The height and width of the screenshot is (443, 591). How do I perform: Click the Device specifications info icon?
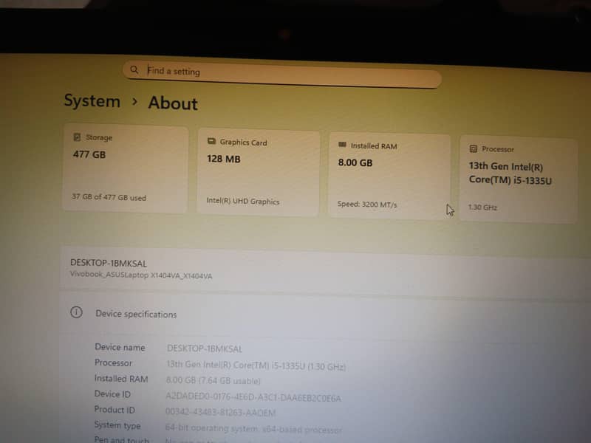click(76, 314)
